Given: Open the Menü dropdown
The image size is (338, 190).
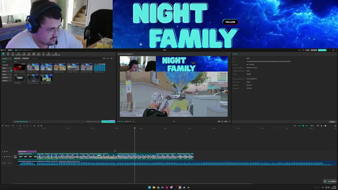Looking at the screenshot, I should click(10, 50).
